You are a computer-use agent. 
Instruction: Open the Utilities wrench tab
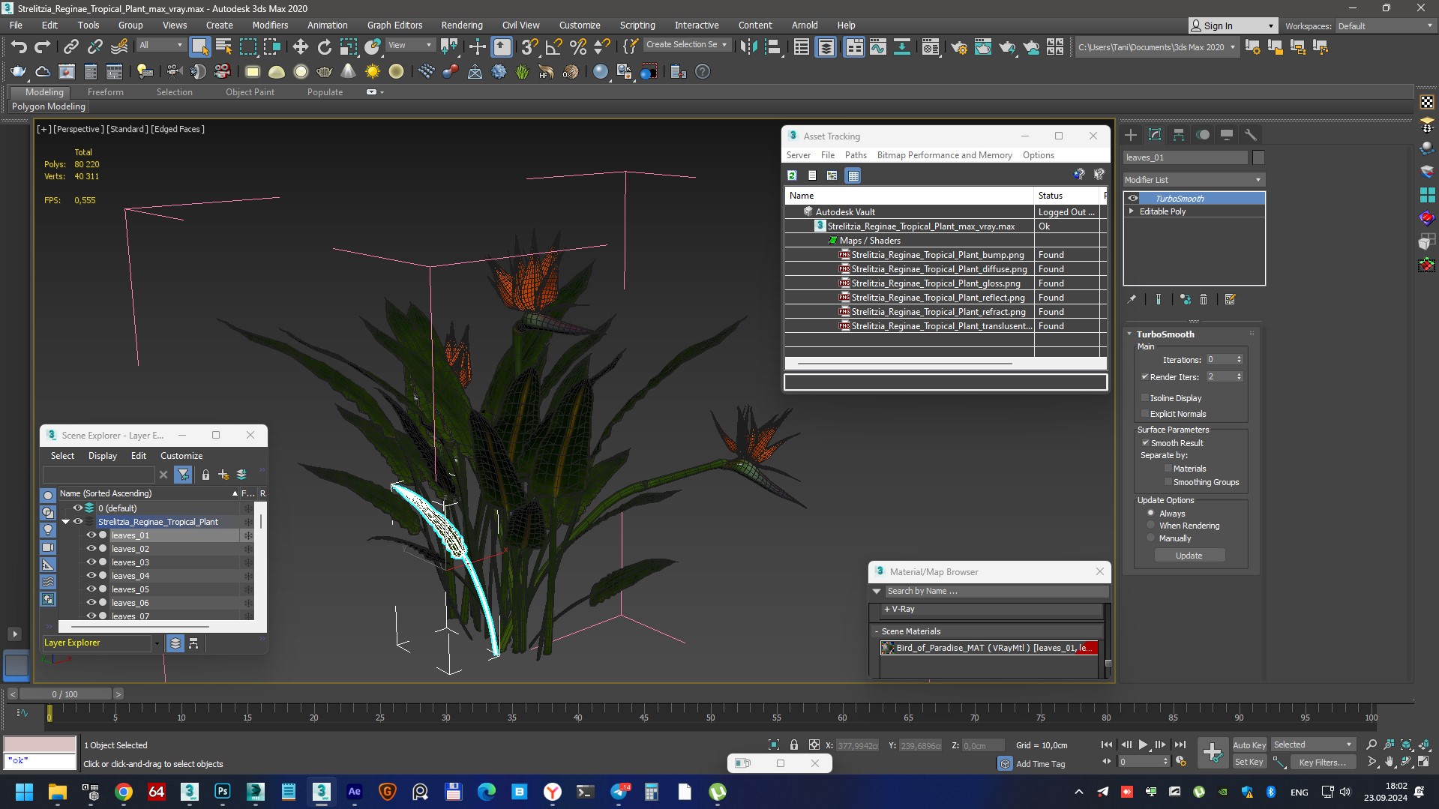click(x=1250, y=135)
